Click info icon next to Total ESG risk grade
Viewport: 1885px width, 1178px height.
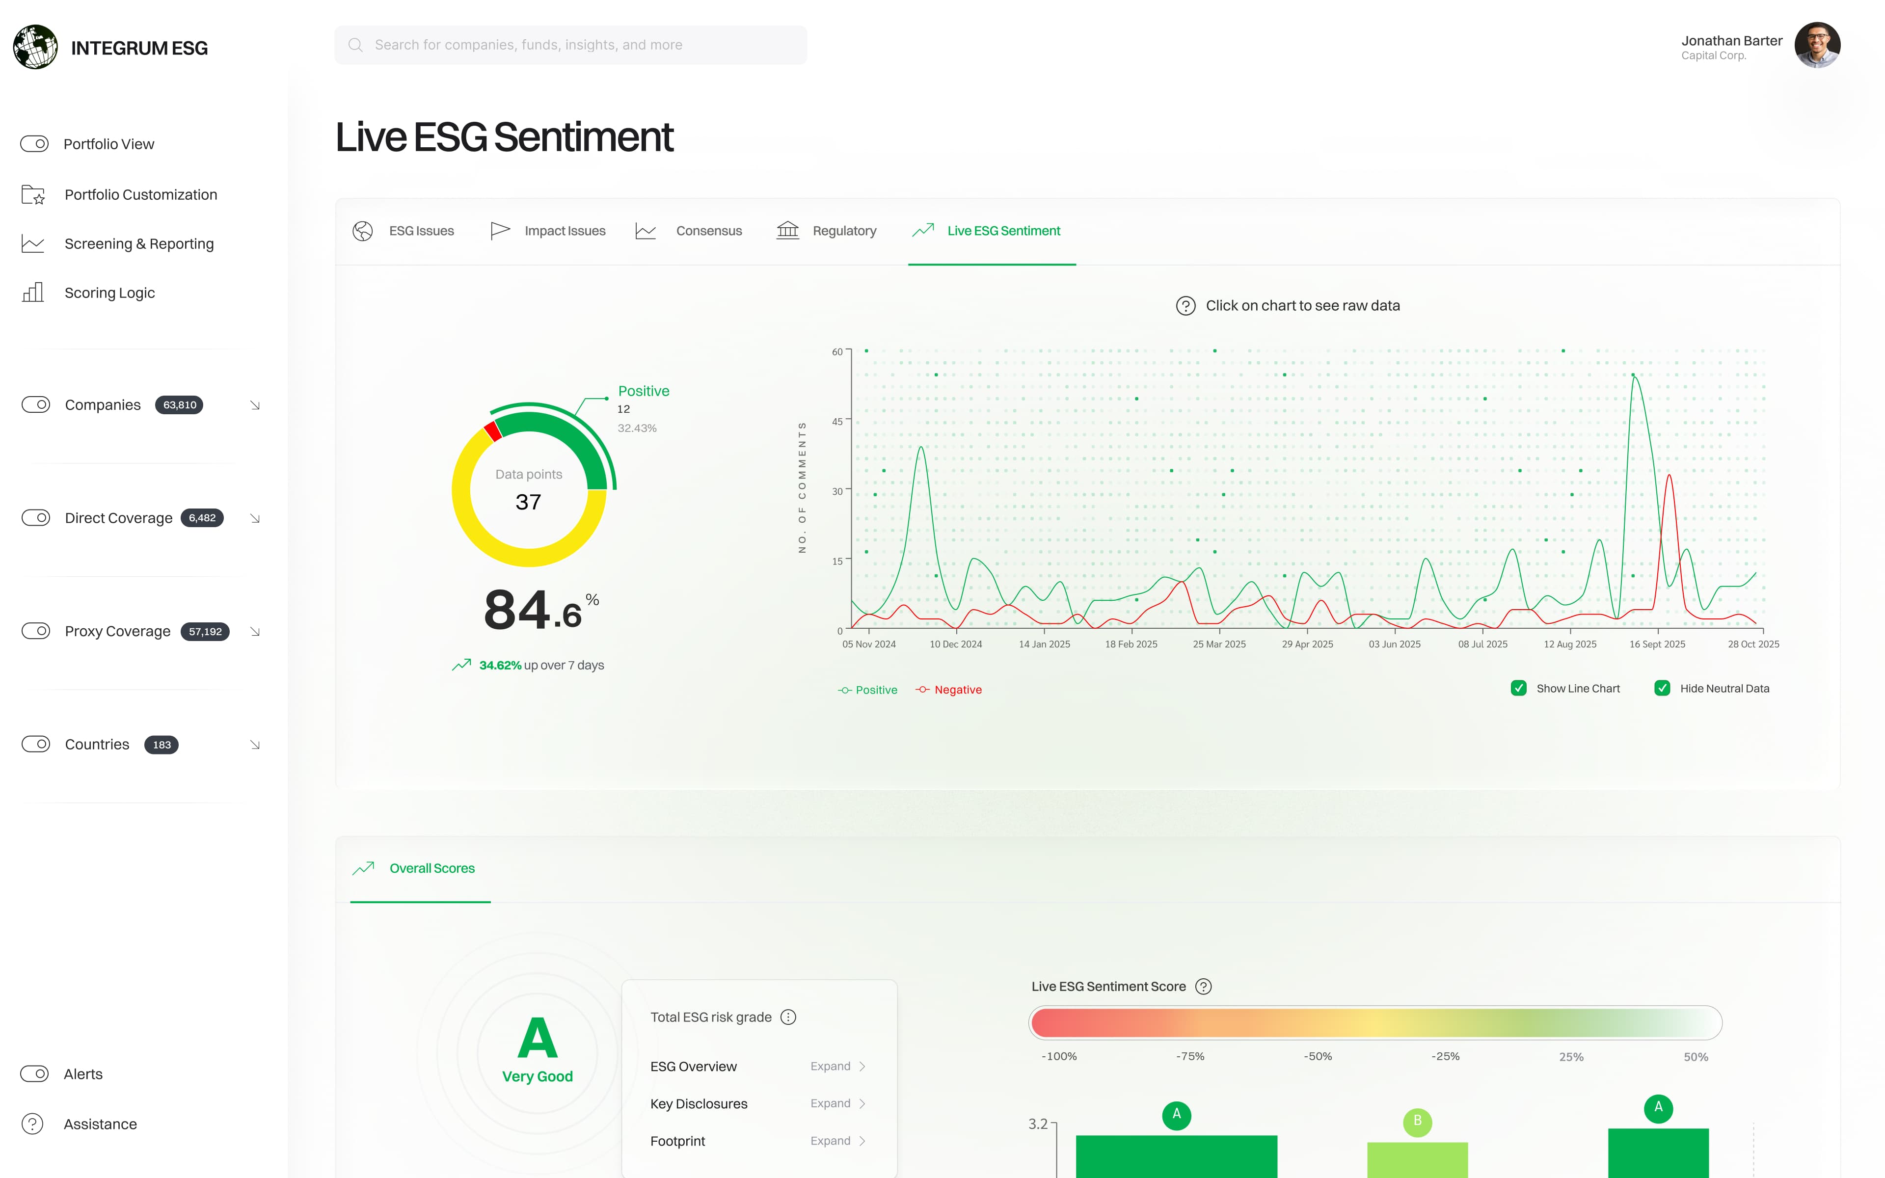tap(788, 1017)
